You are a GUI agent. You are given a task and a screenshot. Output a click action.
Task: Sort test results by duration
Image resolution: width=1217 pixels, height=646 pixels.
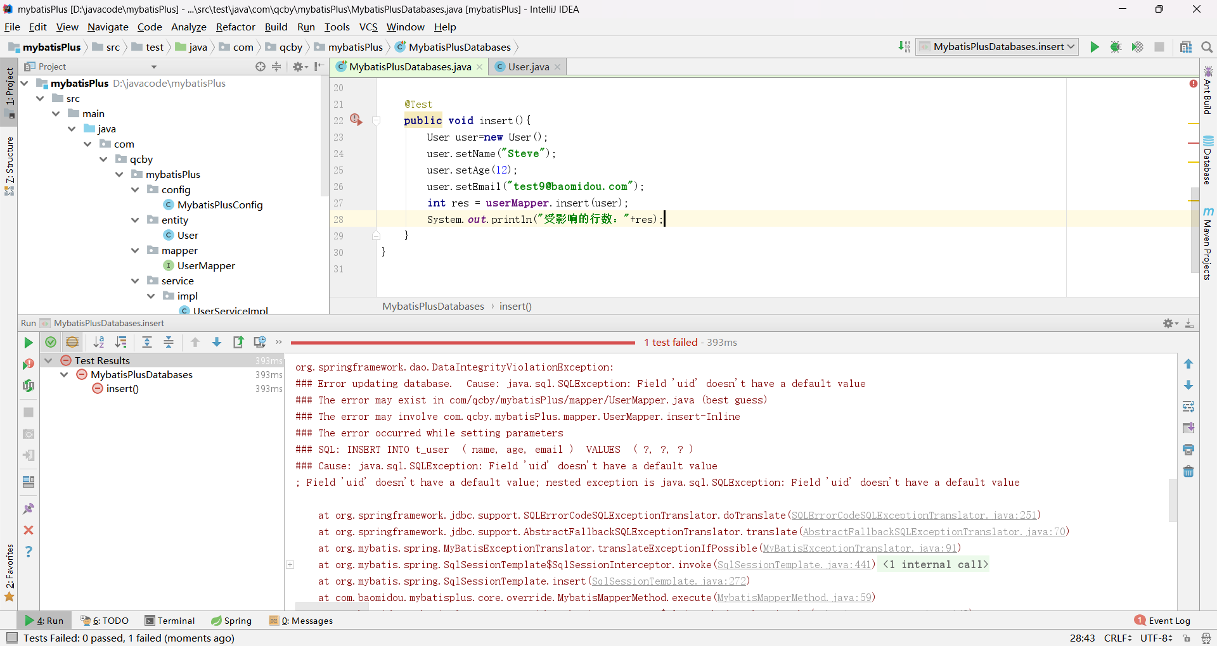tap(120, 342)
